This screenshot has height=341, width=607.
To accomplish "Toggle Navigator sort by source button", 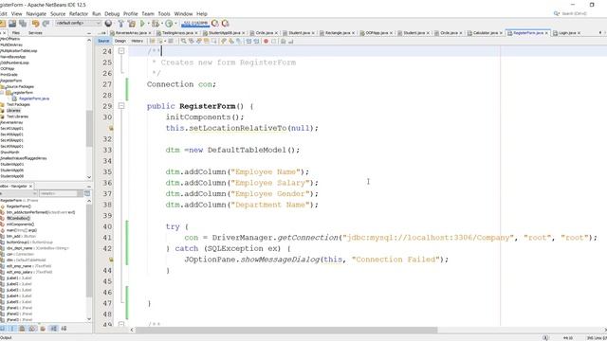I will click(64, 329).
